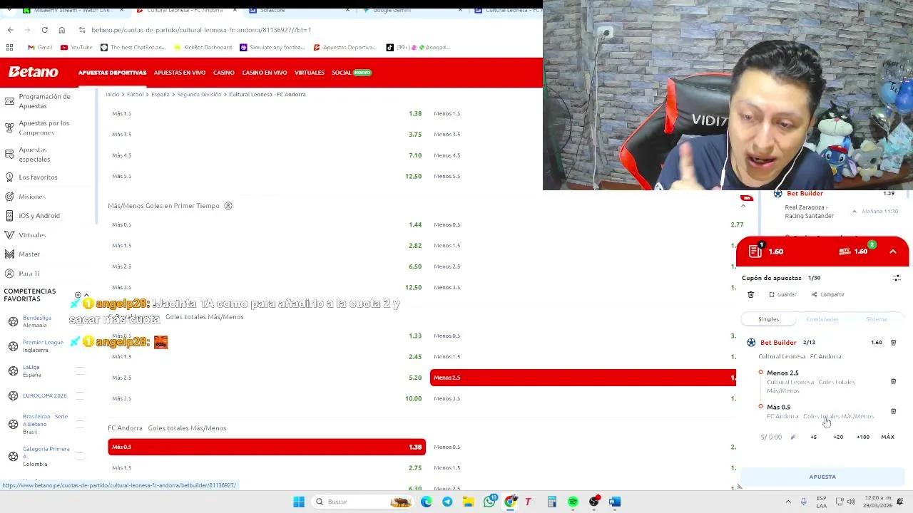
Task: Click Compartir to share the bet slip
Action: pyautogui.click(x=827, y=294)
